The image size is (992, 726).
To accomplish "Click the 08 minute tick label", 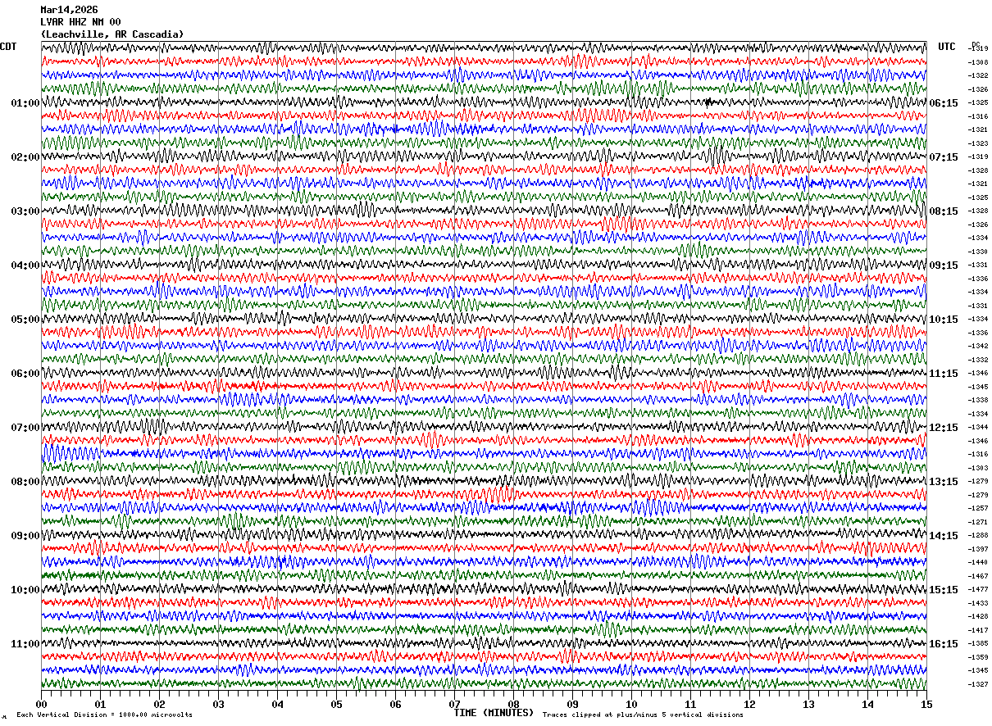I will 513,704.
